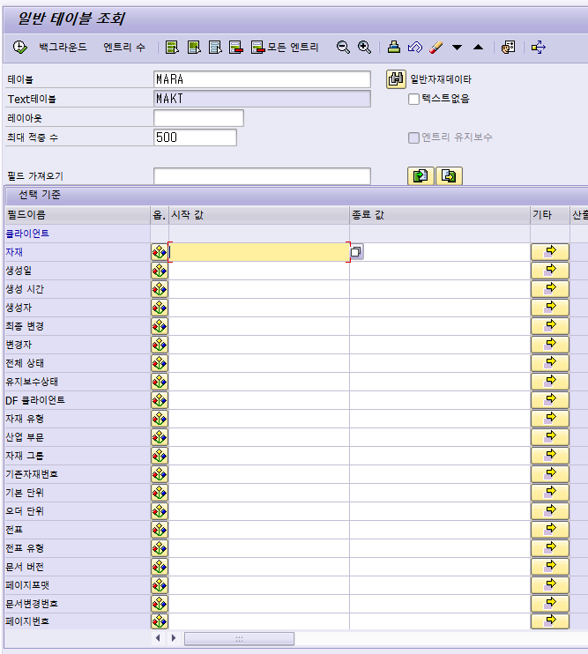Open selection options for 생성 시간 row
The height and width of the screenshot is (654, 588).
point(160,289)
